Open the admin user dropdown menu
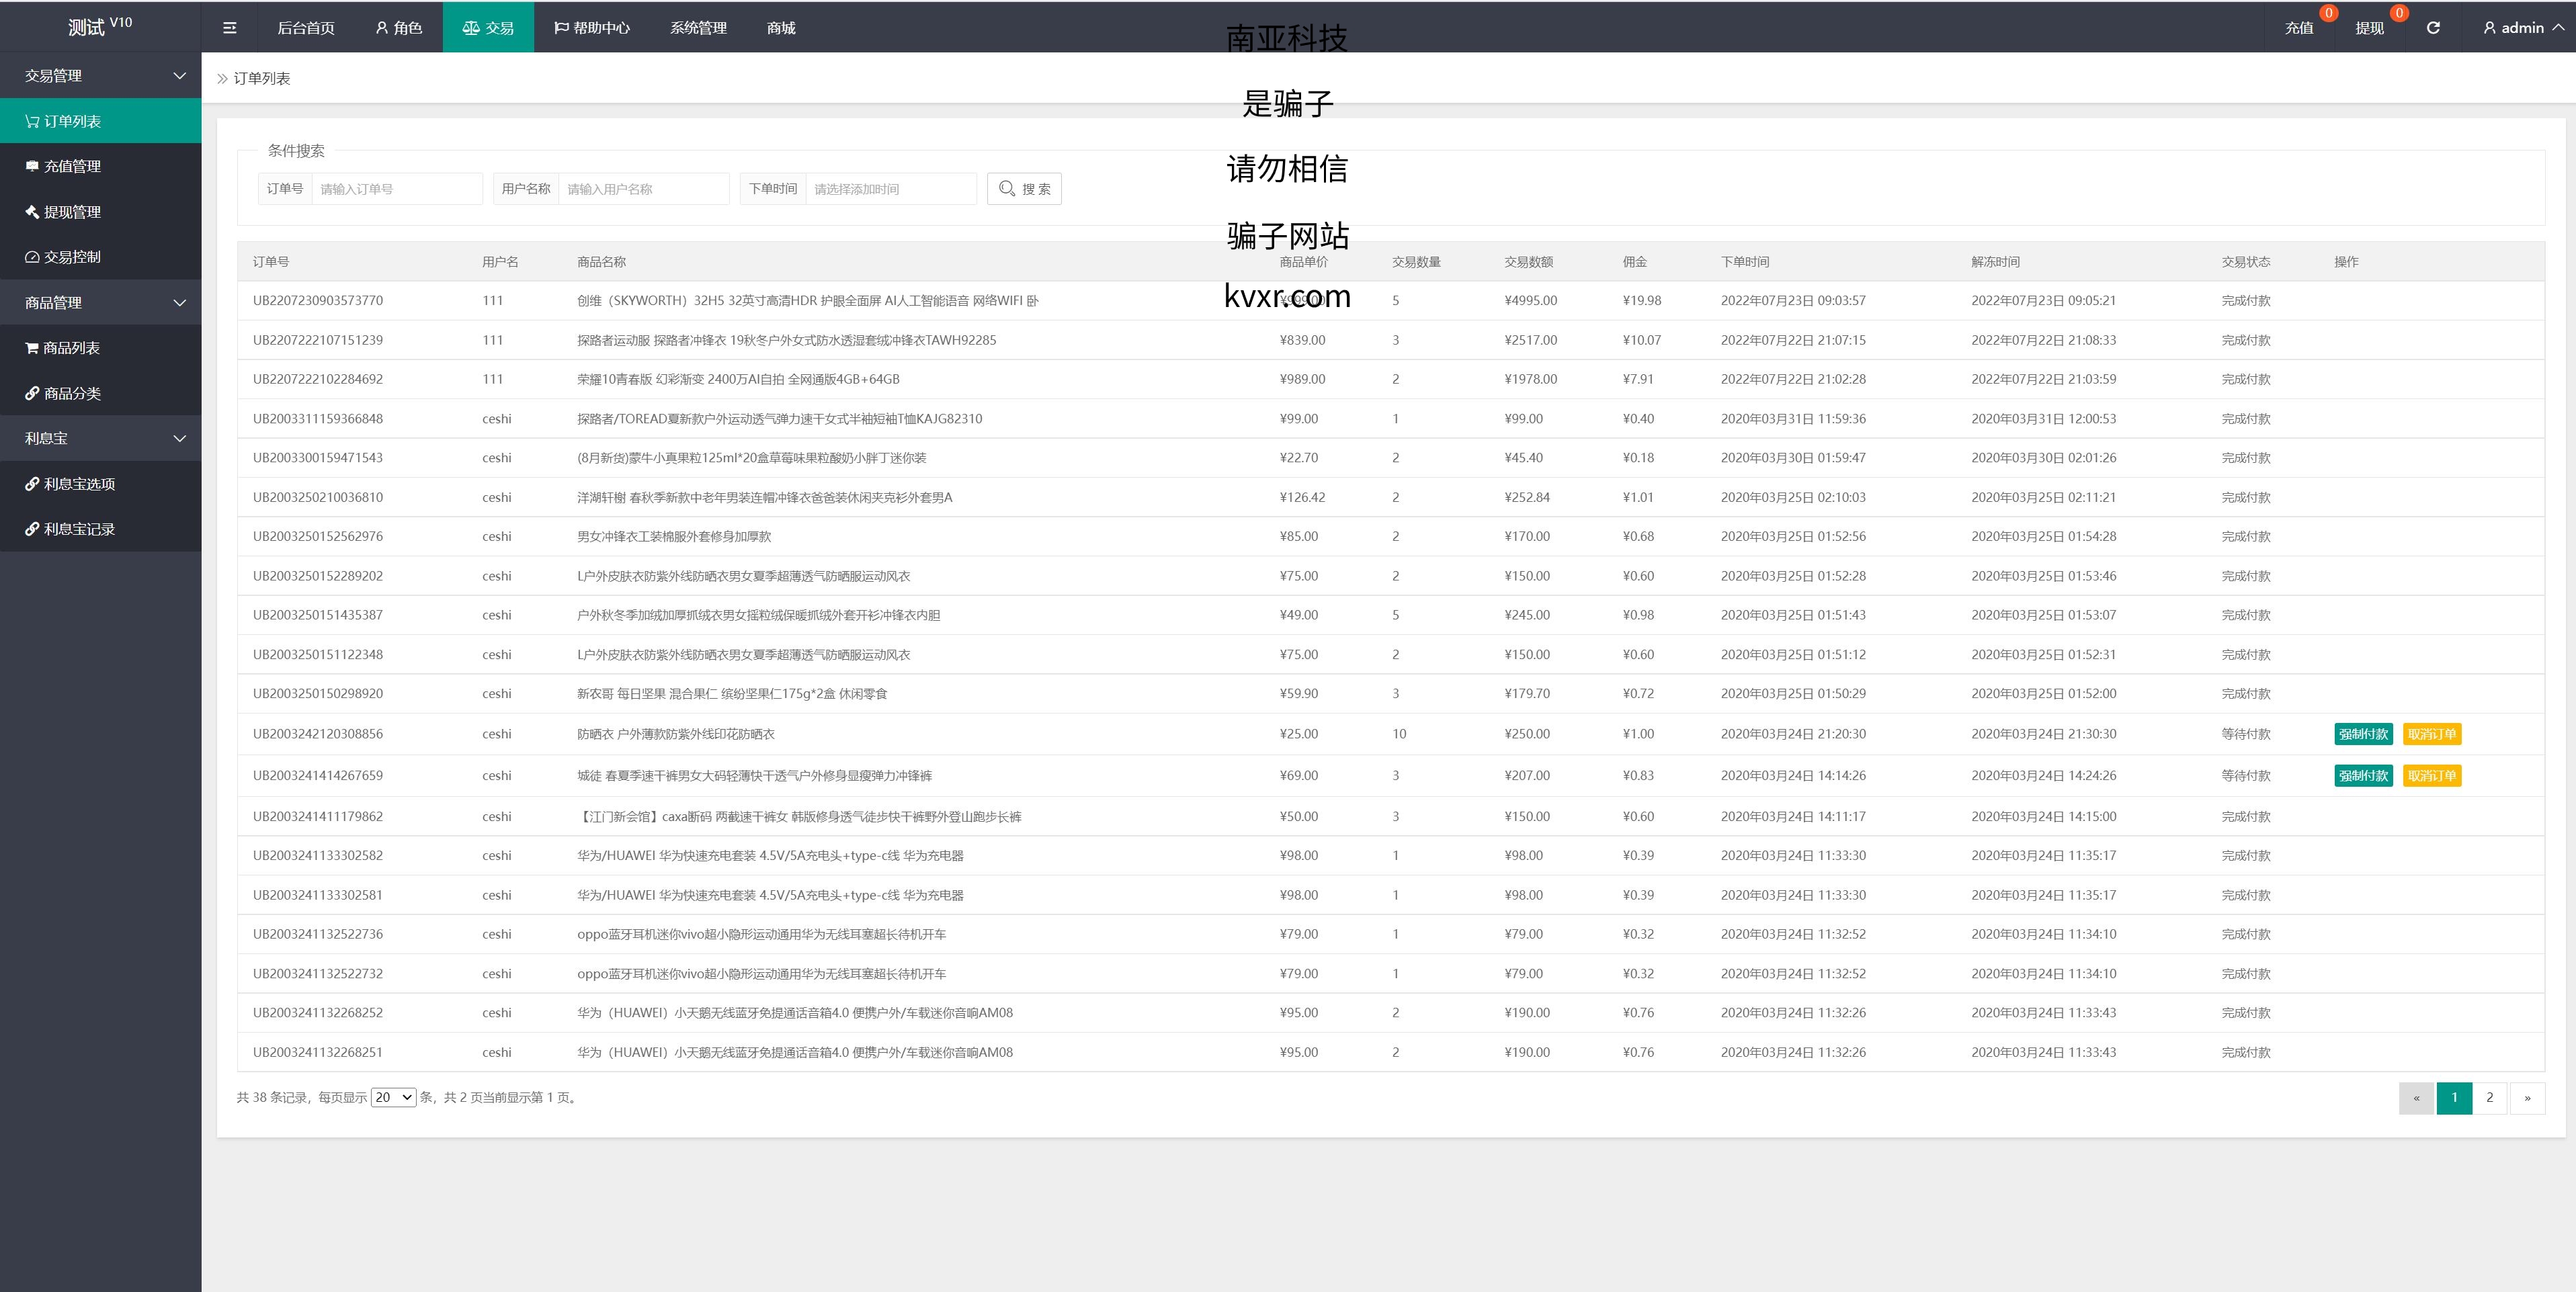The width and height of the screenshot is (2576, 1292). [x=2523, y=28]
